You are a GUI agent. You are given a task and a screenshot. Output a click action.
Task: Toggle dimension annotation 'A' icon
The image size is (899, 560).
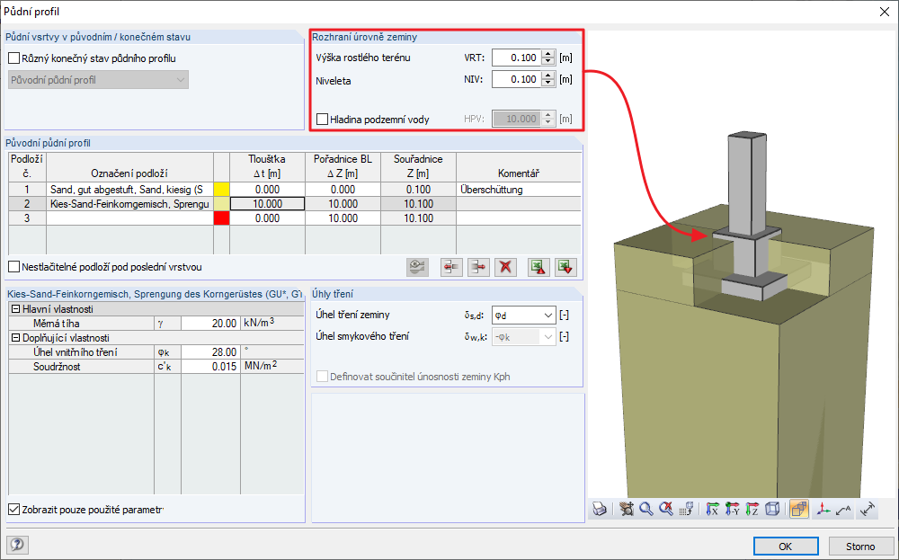843,509
